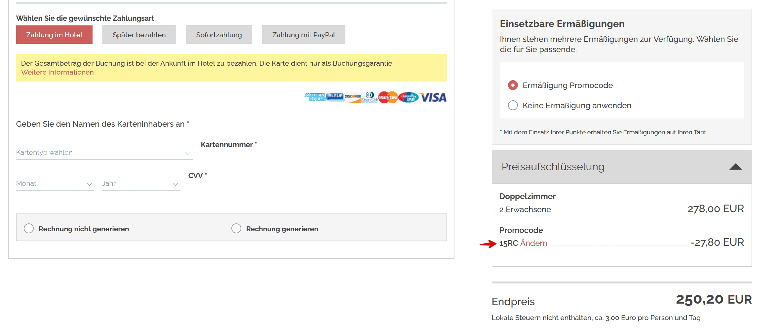Select Rechnung nicht generieren option
780x329 pixels.
point(29,228)
